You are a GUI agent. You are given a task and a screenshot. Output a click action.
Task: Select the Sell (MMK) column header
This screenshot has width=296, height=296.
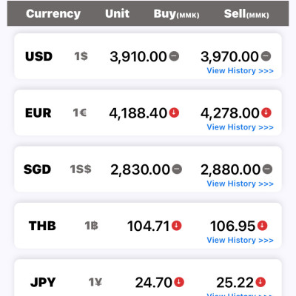tap(246, 14)
